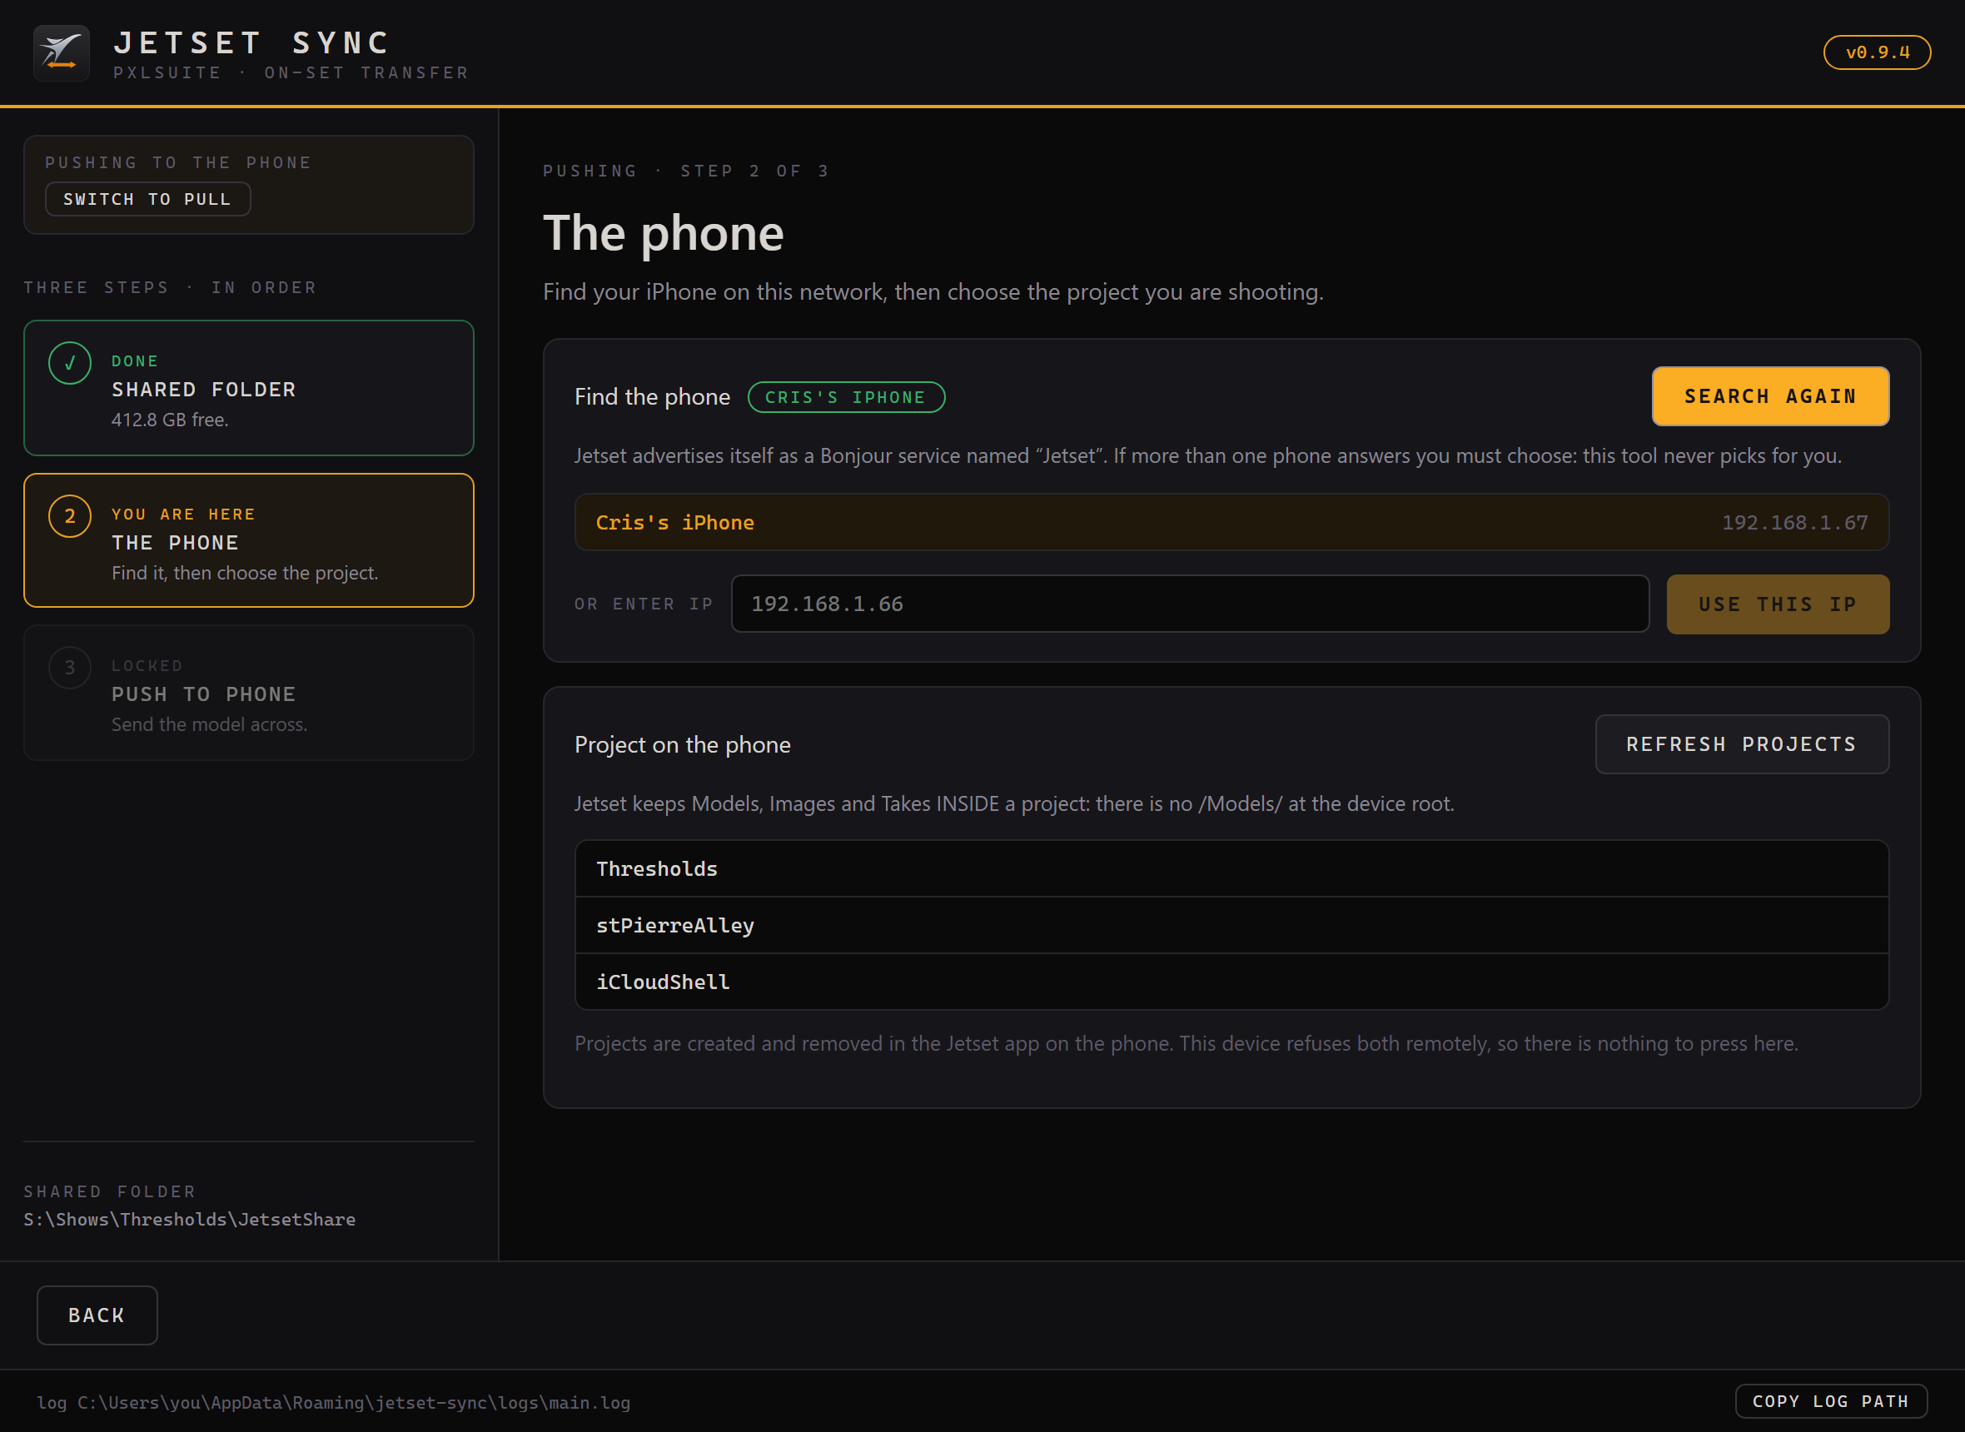Open the Shared Folder done step
Viewport: 1965px width, 1432px height.
(249, 388)
